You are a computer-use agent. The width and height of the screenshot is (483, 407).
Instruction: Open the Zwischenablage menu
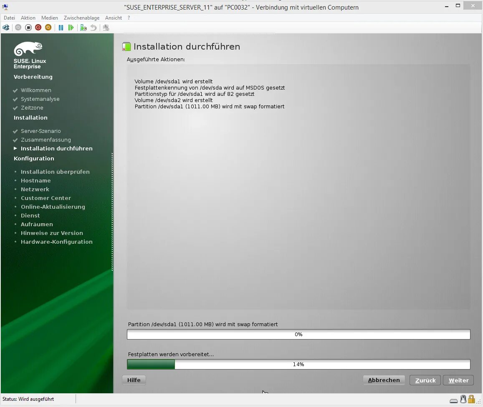point(82,18)
